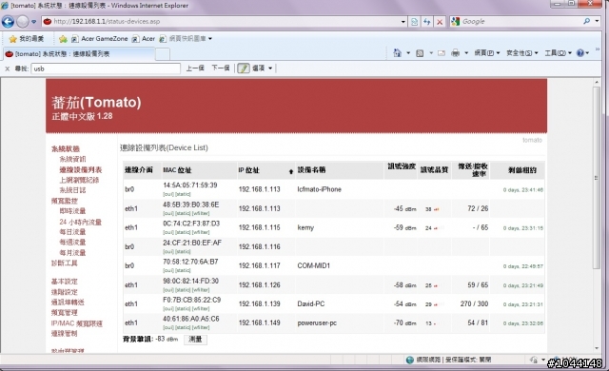Refresh the page with the blue arrows icon

[427, 22]
